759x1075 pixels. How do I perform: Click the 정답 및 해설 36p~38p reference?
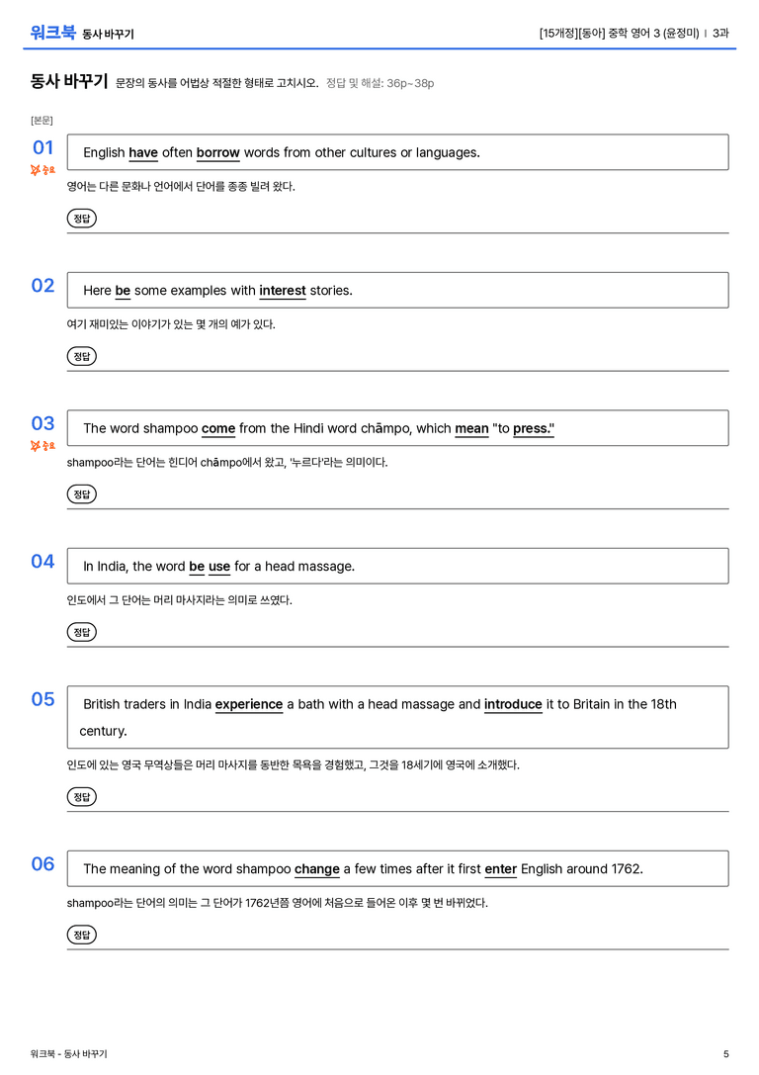(380, 84)
